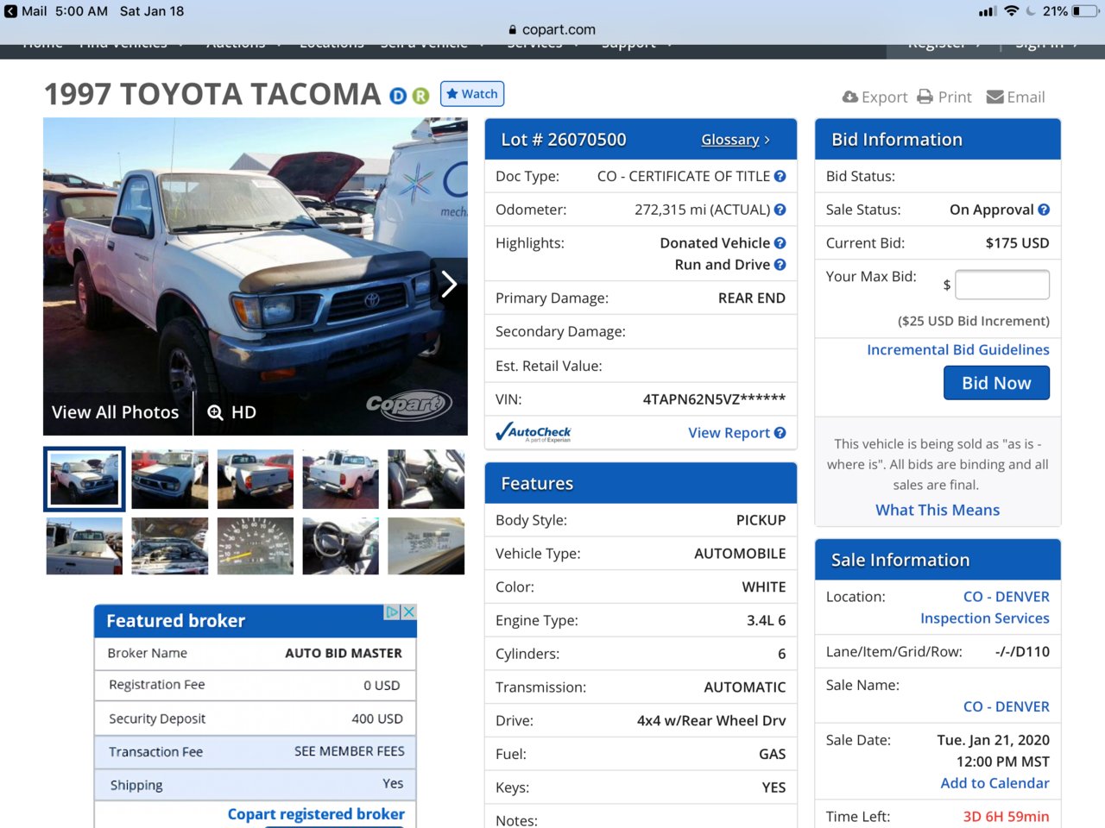Click the Email envelope icon

coord(994,97)
